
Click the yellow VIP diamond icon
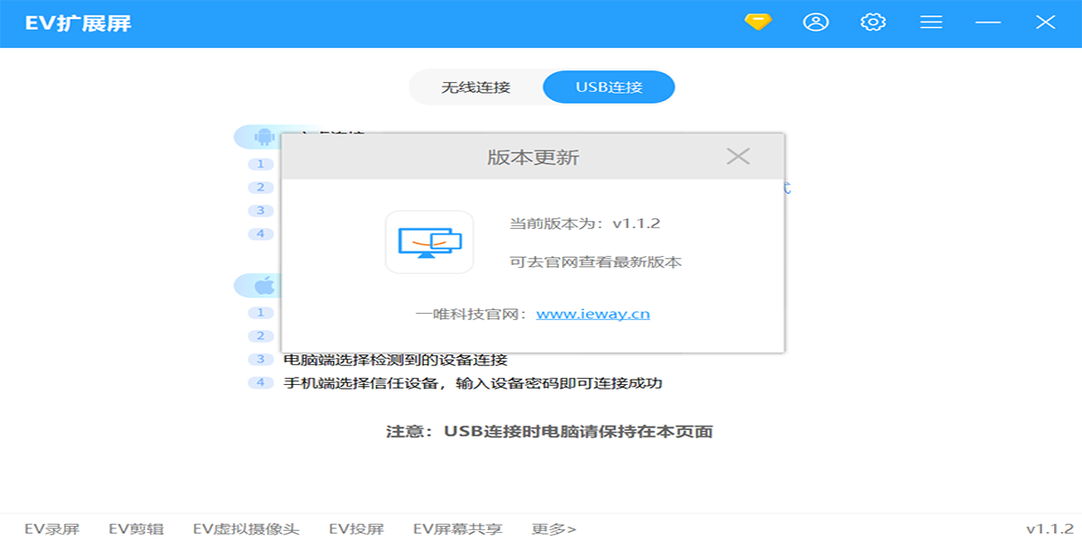click(758, 23)
